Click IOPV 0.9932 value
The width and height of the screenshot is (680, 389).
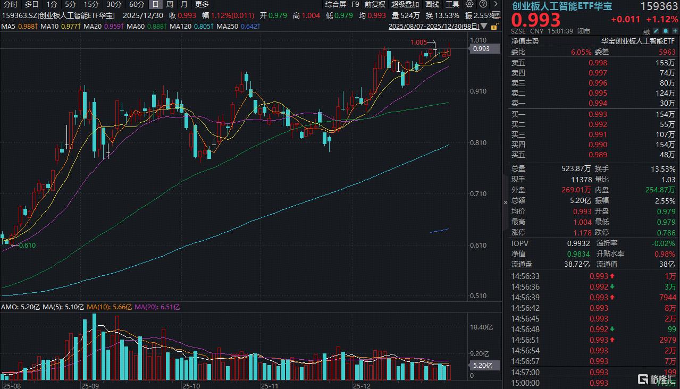tap(578, 243)
